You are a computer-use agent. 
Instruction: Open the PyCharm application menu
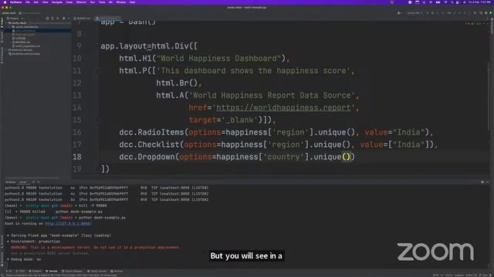tap(16, 2)
